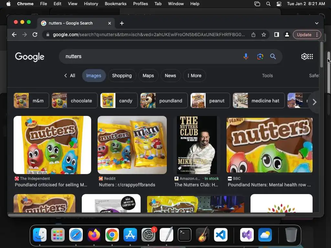Switch to All results tab
Image resolution: width=331 pixels, height=248 pixels.
pyautogui.click(x=70, y=76)
